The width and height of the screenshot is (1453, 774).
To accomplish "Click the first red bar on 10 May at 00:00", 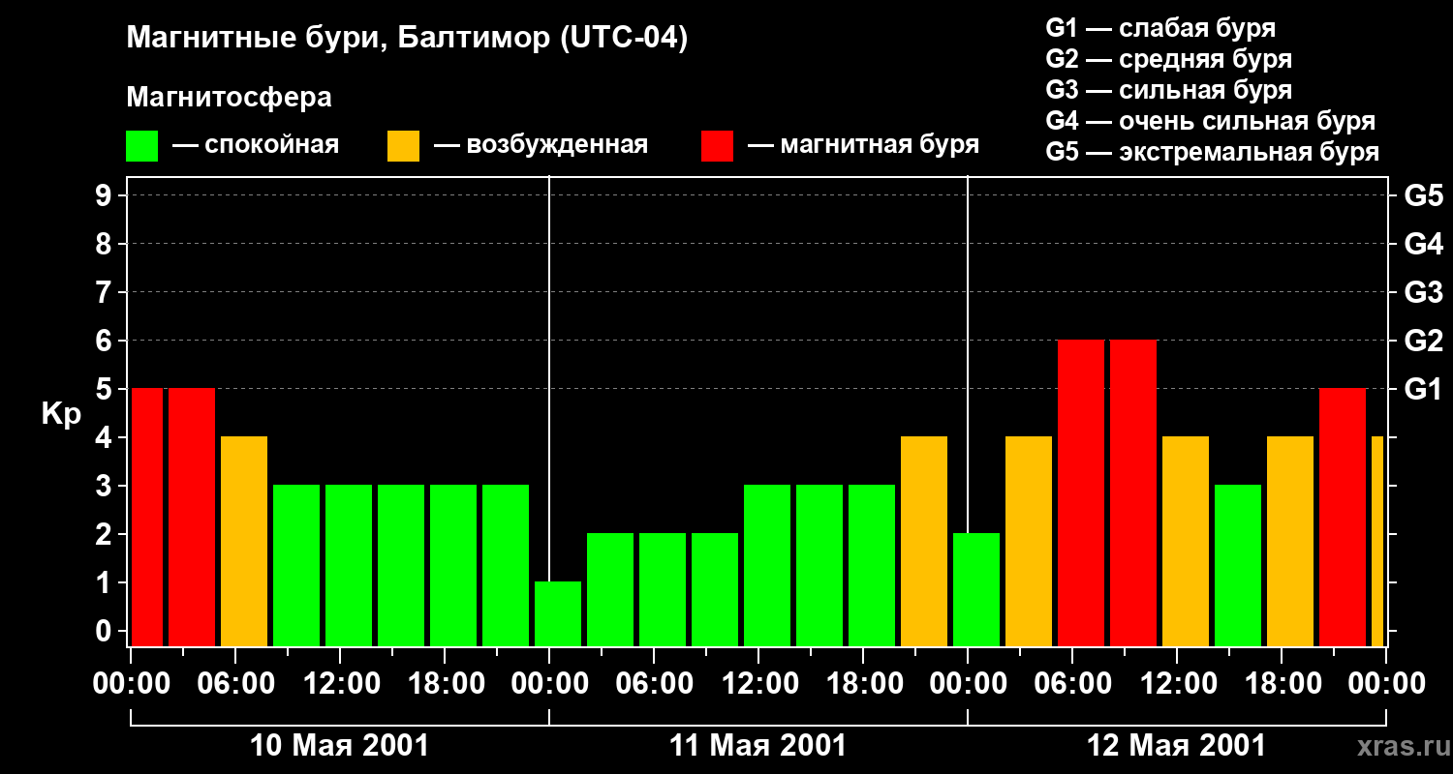I will coord(147,517).
